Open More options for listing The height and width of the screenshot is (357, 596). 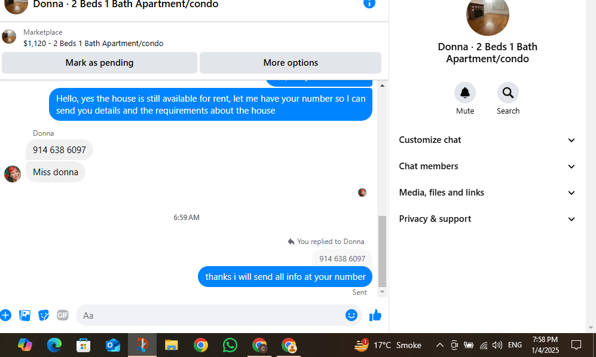[291, 63]
